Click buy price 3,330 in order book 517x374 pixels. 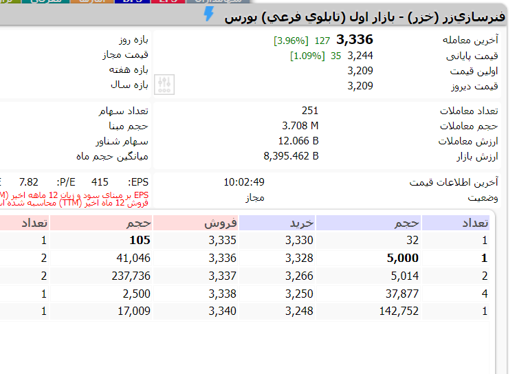click(299, 240)
